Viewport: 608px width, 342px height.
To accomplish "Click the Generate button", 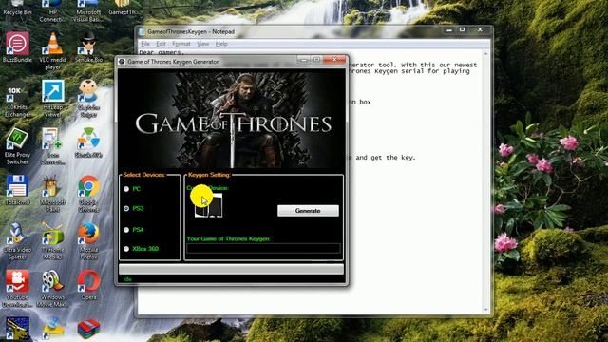I will tap(308, 211).
